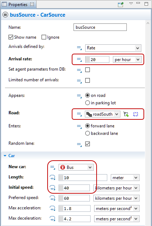Toggle static/dynamic switch next to Arrival rate
The height and width of the screenshot is (226, 152).
pos(79,60)
